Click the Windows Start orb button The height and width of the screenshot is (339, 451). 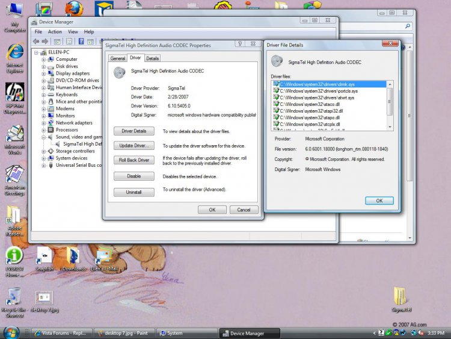point(11,333)
